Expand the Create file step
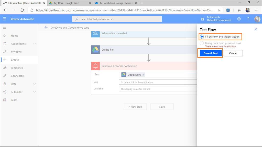This screenshot has width=262, height=147. [x=144, y=50]
